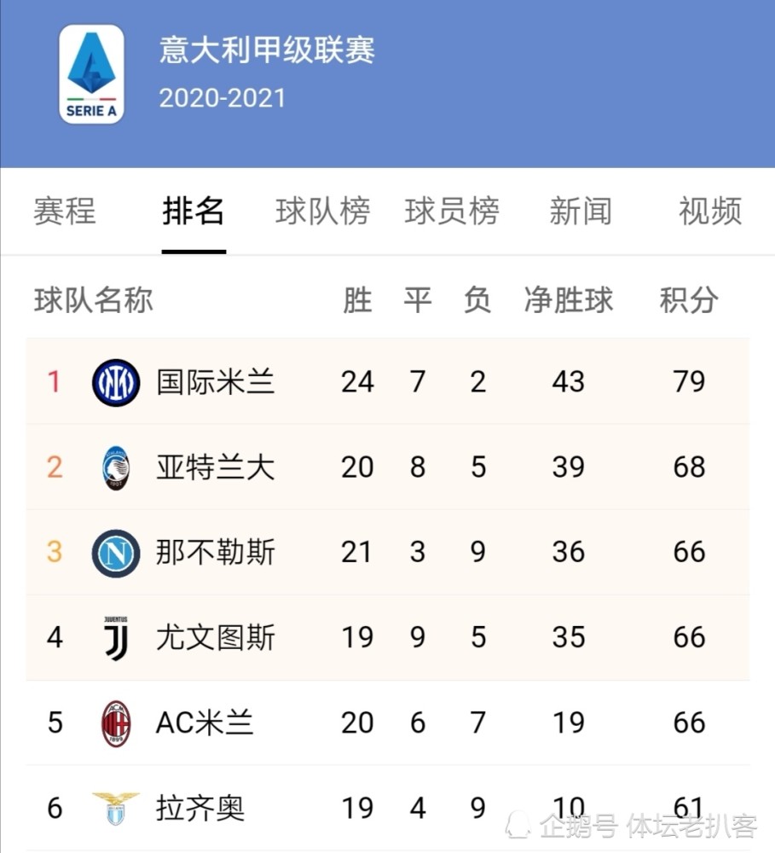Open team name 亚特兰大

pyautogui.click(x=216, y=467)
